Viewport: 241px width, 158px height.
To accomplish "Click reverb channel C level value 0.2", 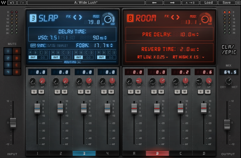I will coord(181,72).
